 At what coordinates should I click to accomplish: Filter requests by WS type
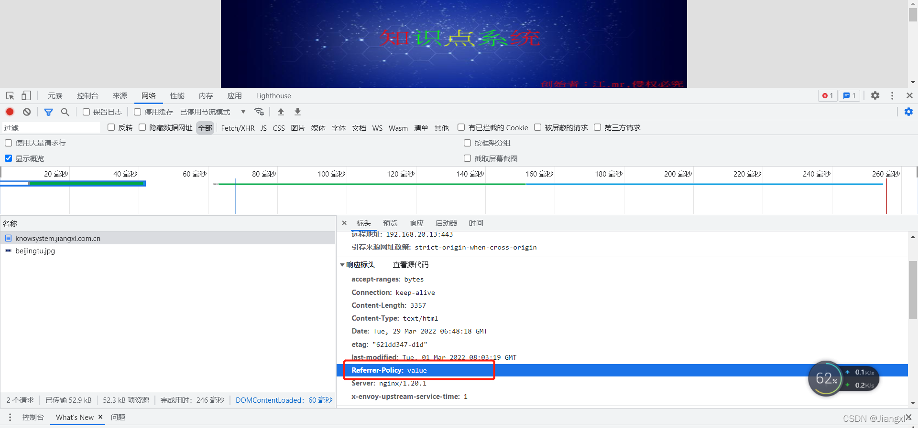(x=377, y=128)
